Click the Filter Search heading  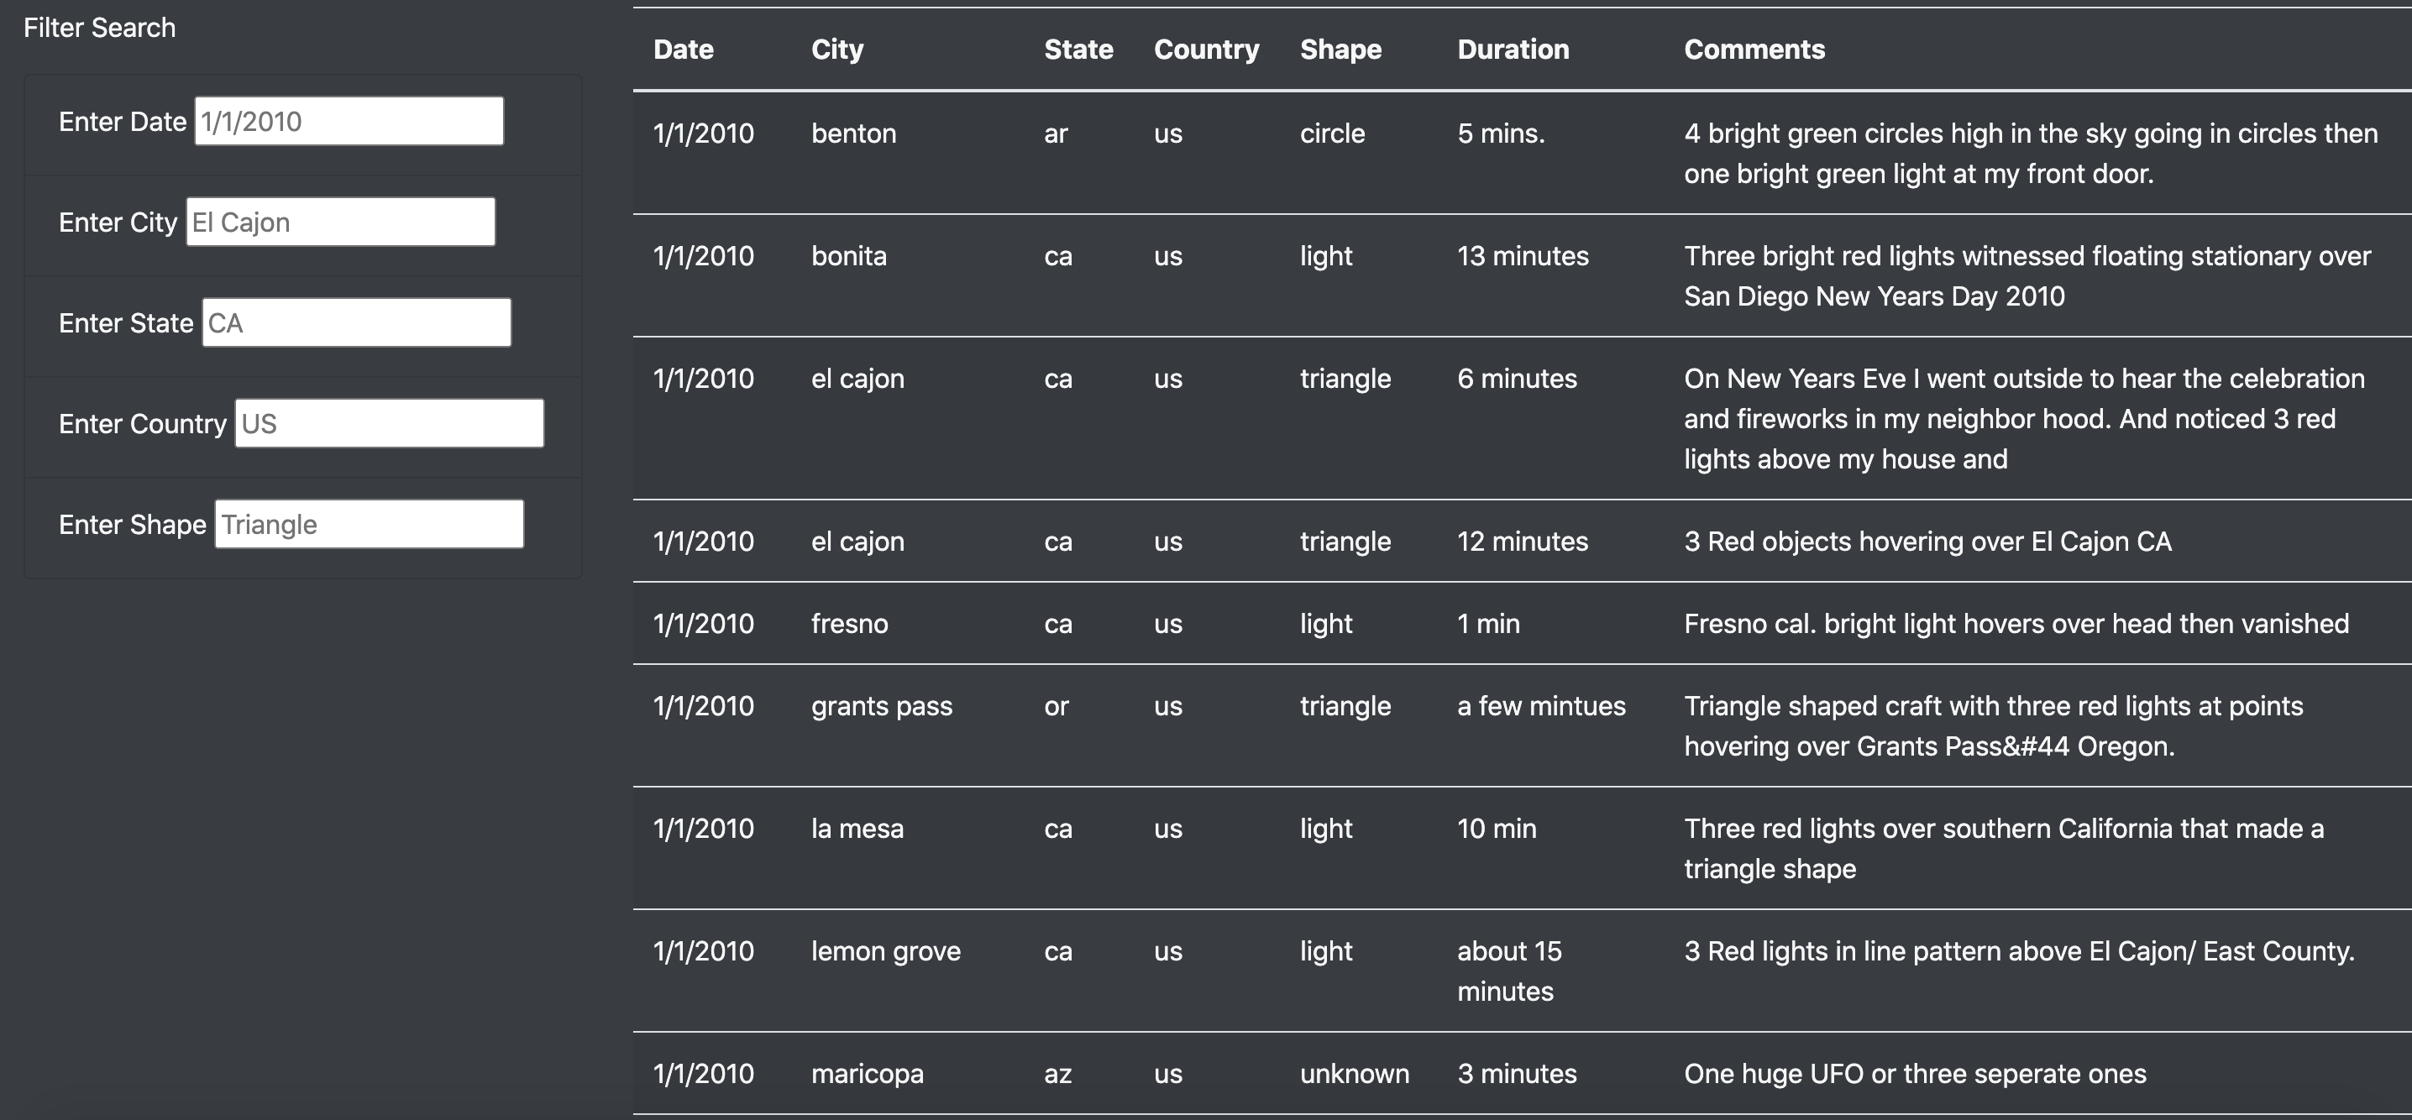pos(99,27)
